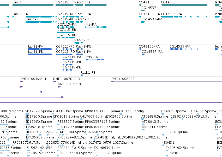Click the 314246 EST label
The height and width of the screenshot is (157, 222).
[172, 153]
